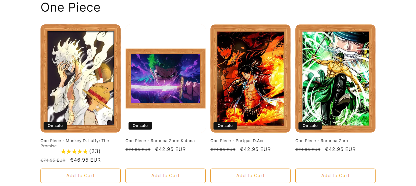Open 'One Piece - Monkey D. Luffy: The Promise' link

[75, 143]
